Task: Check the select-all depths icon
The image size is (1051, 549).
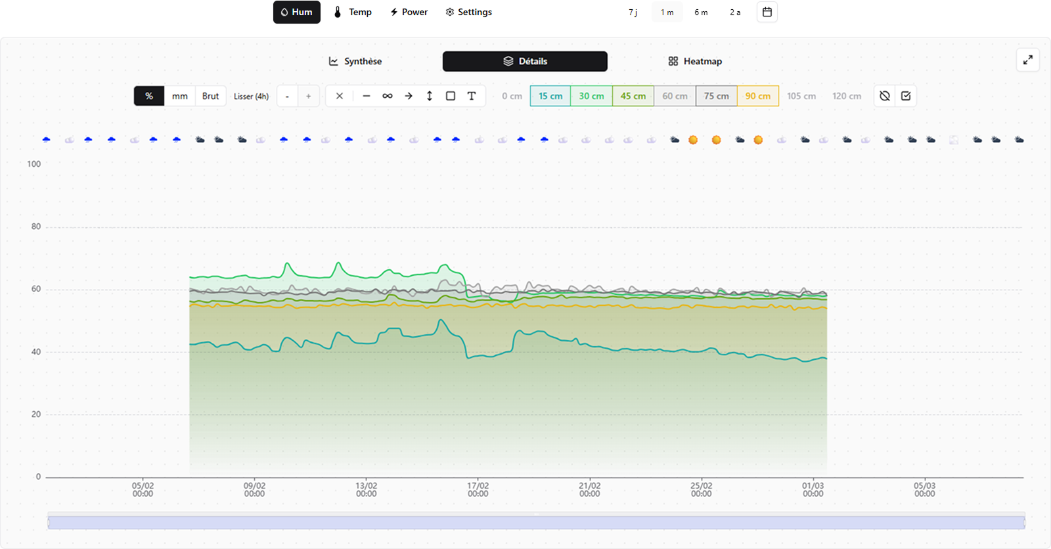Action: pyautogui.click(x=906, y=96)
